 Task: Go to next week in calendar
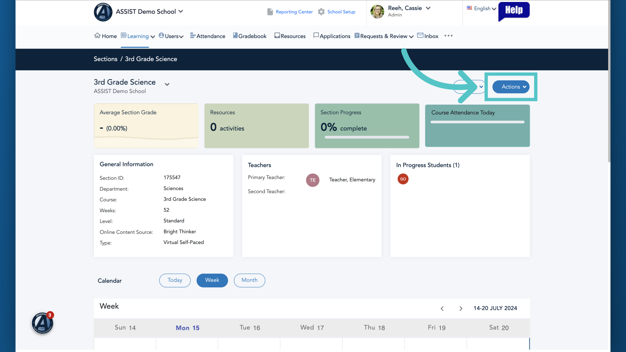[x=461, y=308]
